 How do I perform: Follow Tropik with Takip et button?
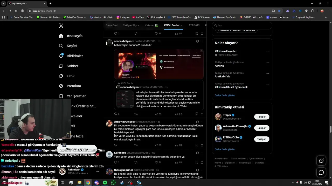pyautogui.click(x=262, y=117)
